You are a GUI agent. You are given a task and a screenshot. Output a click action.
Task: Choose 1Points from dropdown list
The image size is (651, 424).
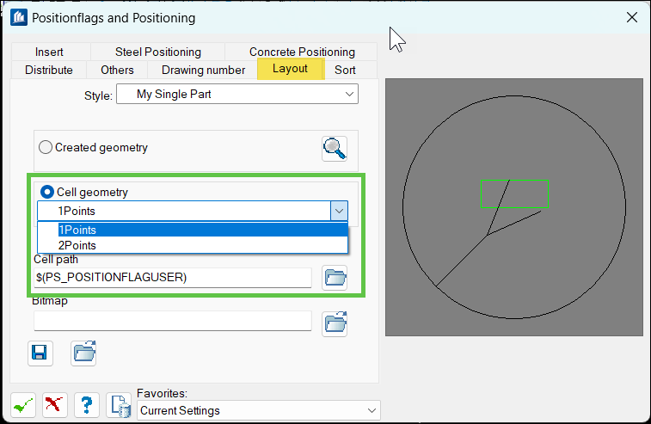193,230
